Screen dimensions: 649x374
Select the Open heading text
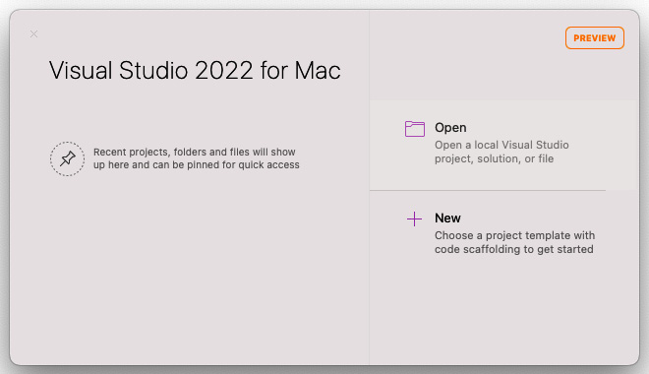pyautogui.click(x=450, y=128)
